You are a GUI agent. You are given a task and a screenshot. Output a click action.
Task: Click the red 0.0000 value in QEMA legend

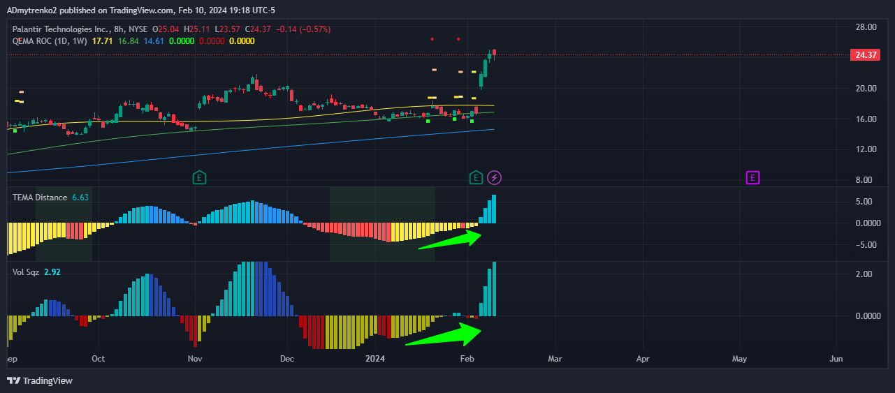coord(212,41)
